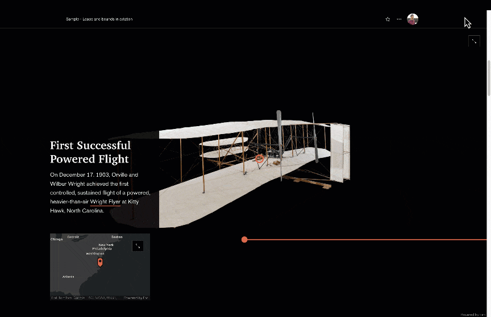This screenshot has height=317, width=491.
Task: Click the page vertical scrollbar thumb
Action: (489, 78)
